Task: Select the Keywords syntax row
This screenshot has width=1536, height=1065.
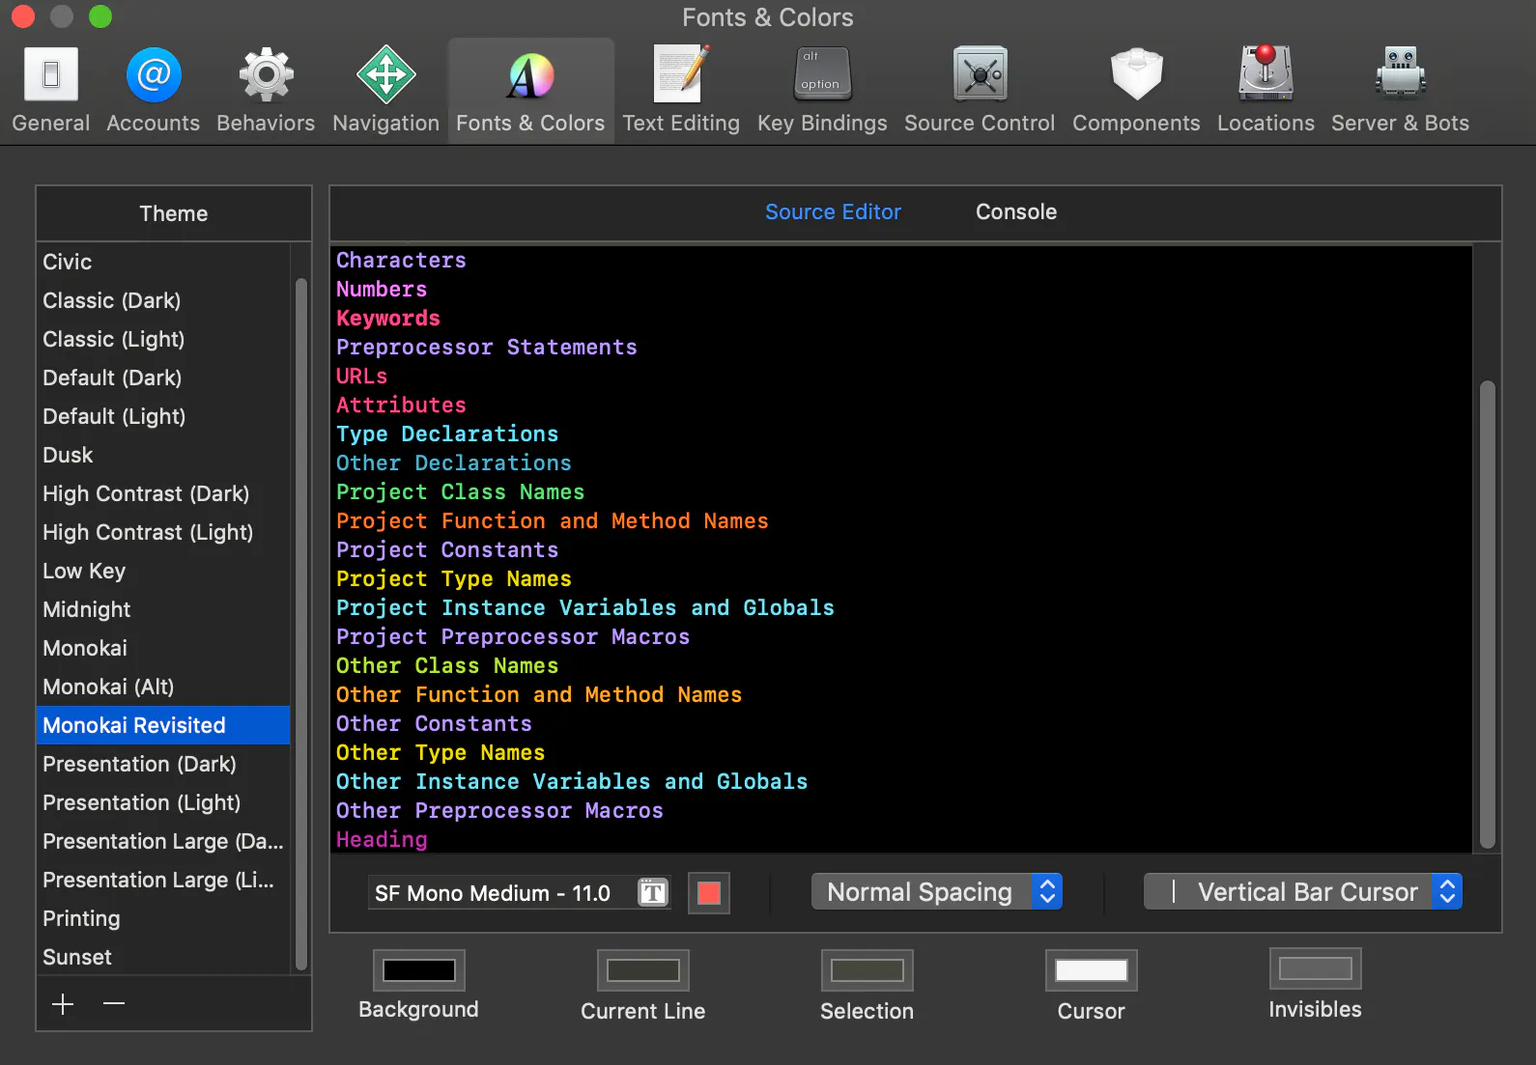Action: tap(902, 319)
